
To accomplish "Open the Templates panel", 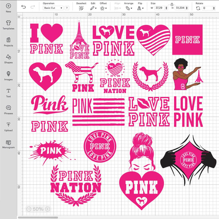I will 8,25.
